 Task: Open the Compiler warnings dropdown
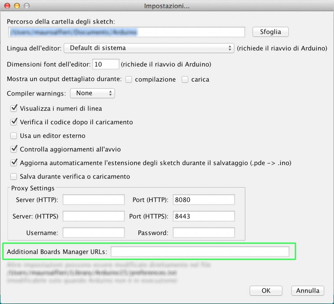(92, 93)
